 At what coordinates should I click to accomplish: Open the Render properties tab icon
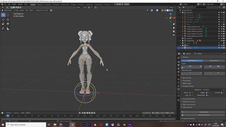point(179,62)
